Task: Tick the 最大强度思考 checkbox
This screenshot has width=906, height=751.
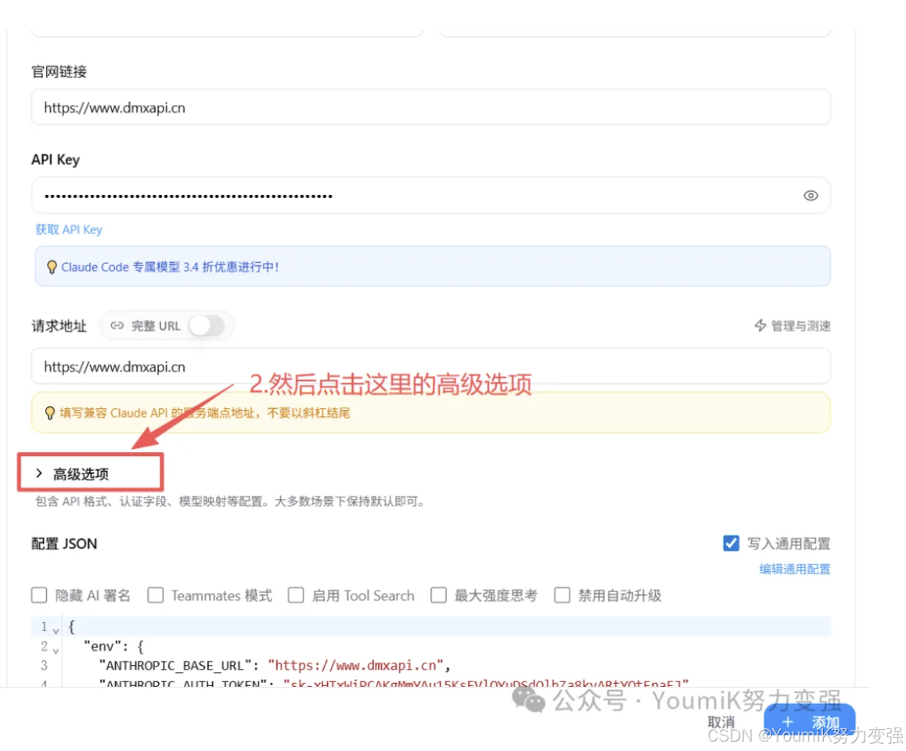Action: pos(439,595)
